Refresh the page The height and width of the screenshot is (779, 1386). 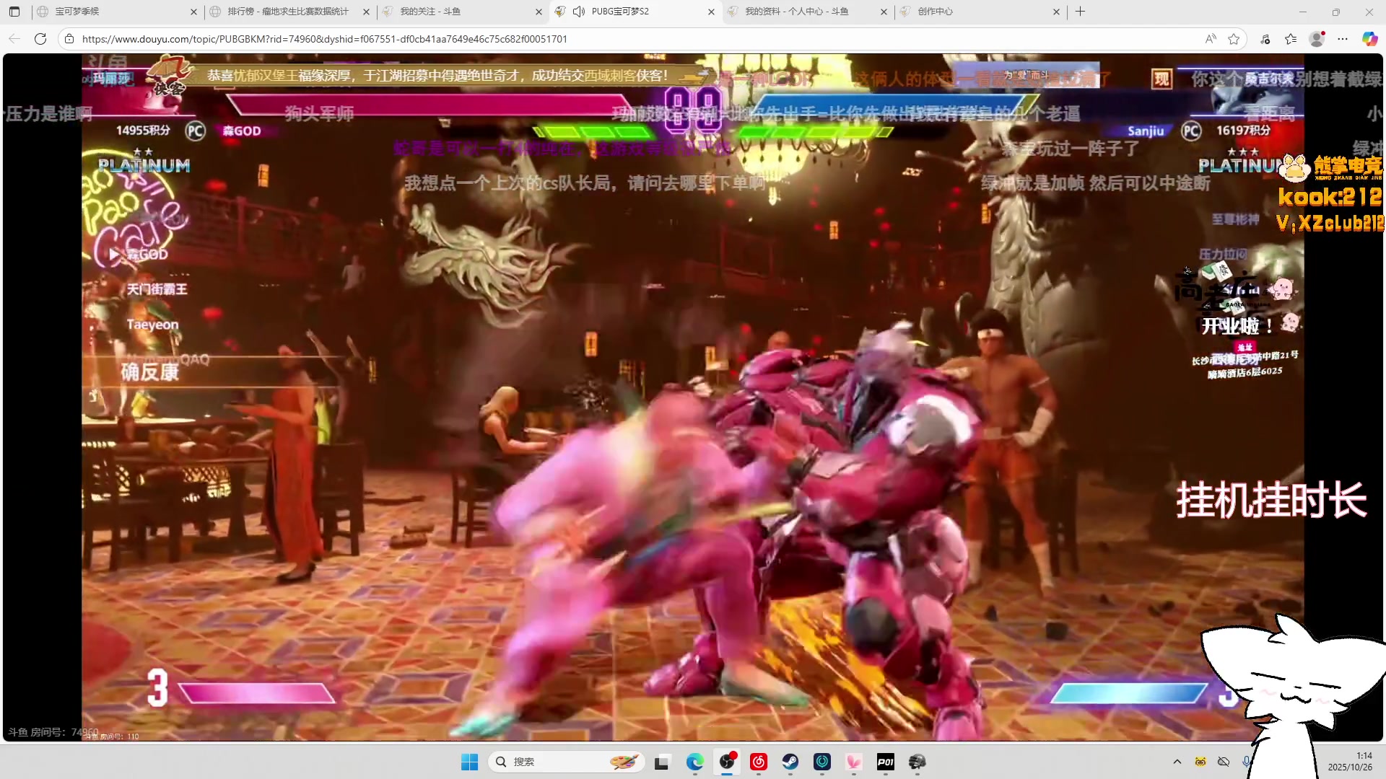tap(40, 39)
